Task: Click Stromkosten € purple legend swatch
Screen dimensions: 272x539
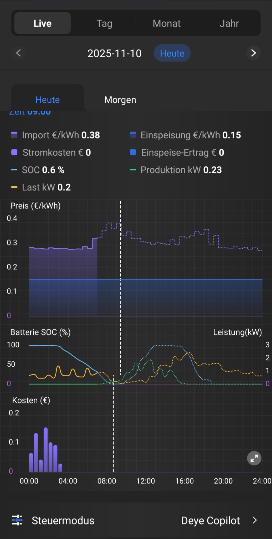Action: pyautogui.click(x=14, y=152)
